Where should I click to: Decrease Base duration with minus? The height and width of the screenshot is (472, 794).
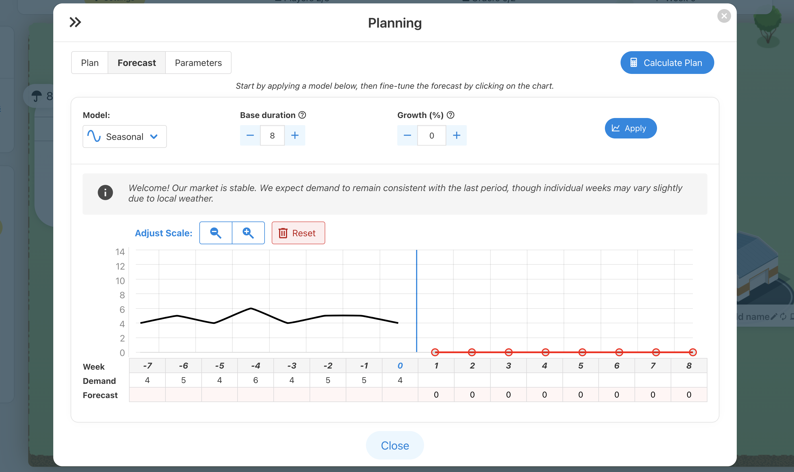pos(250,136)
